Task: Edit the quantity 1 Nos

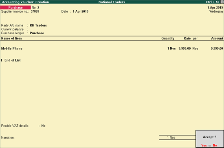Action: (171, 49)
